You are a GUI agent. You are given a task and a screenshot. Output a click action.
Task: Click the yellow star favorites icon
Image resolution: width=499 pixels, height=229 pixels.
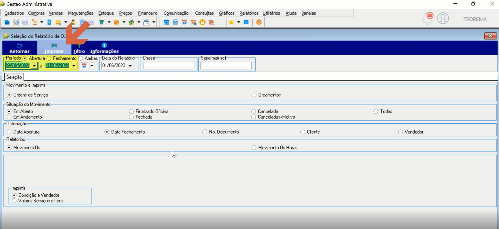(231, 22)
